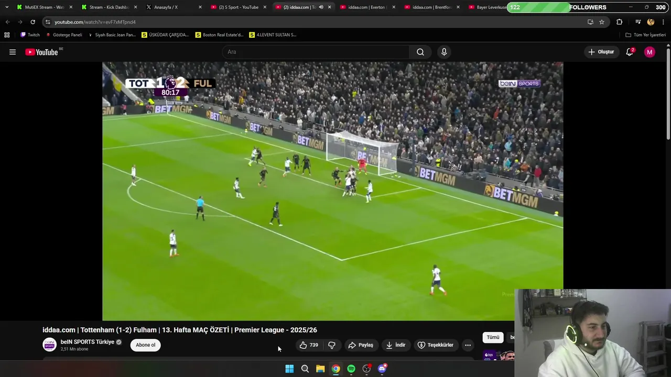Select the Tümü filter chip
This screenshot has height=377, width=671.
493,337
